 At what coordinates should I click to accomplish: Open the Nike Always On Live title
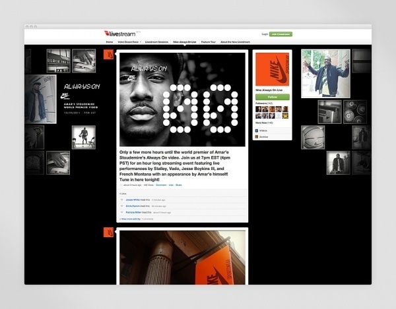pos(269,90)
